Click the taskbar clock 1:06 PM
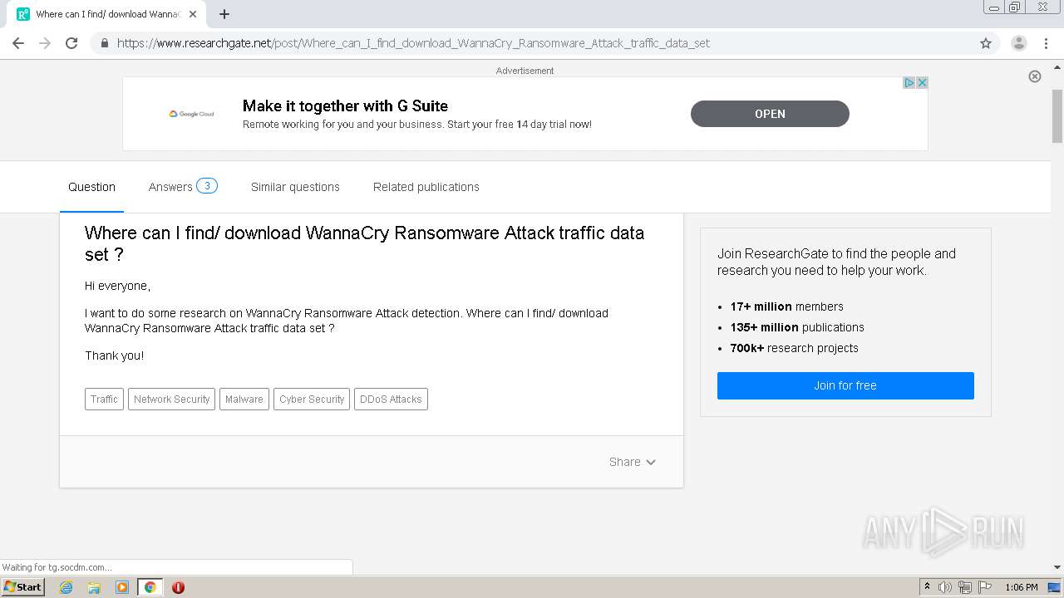Image resolution: width=1064 pixels, height=598 pixels. (x=1022, y=587)
